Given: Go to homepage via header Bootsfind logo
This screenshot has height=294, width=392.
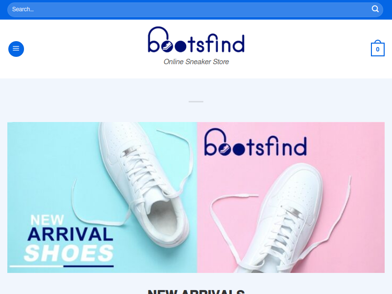Looking at the screenshot, I should click(196, 40).
